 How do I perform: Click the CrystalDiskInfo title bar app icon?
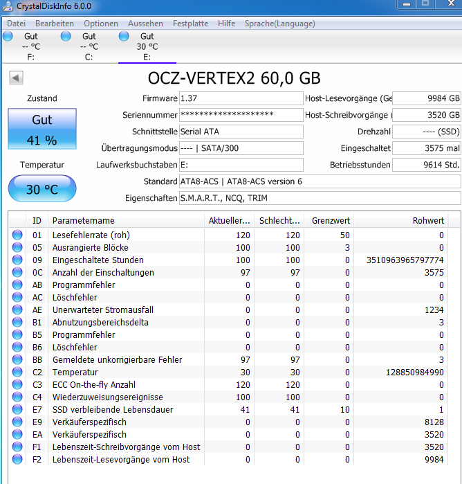click(8, 6)
